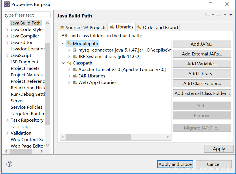Collapse the Modulepath tree node
The width and height of the screenshot is (236, 174).
pos(63,44)
